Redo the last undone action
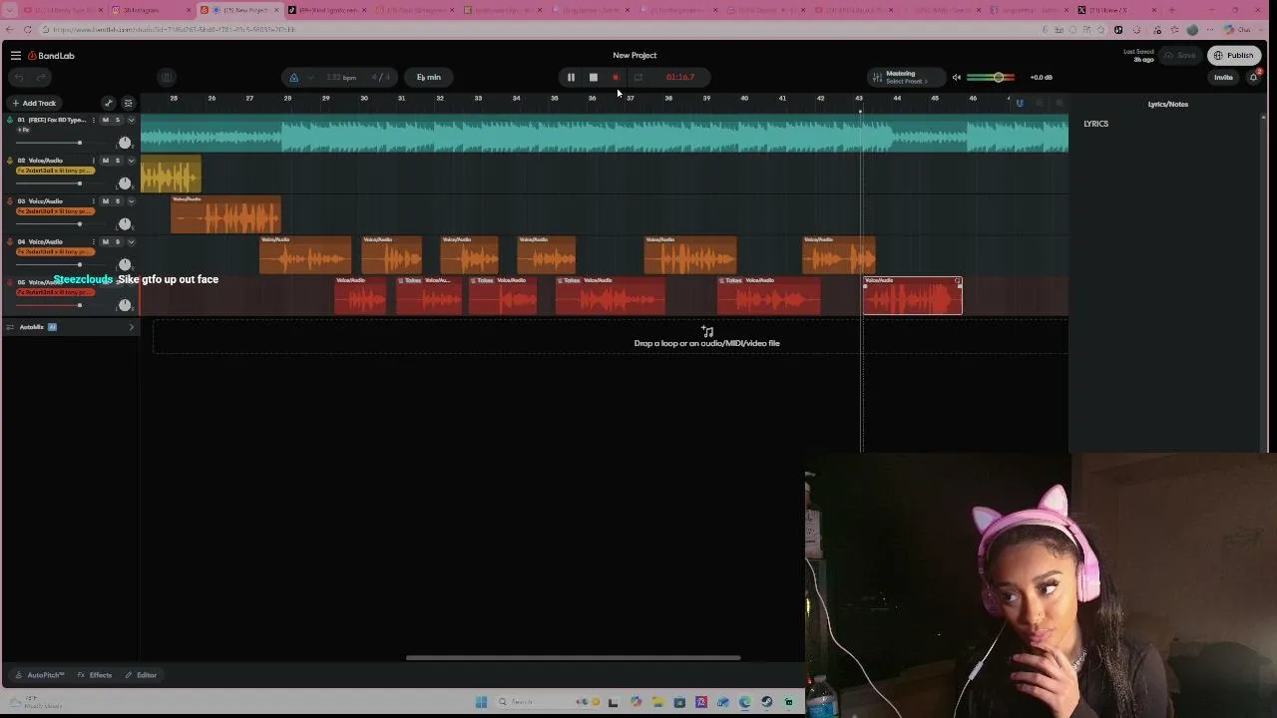 (x=41, y=77)
